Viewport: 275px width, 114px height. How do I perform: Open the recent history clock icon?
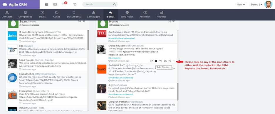click(x=75, y=4)
